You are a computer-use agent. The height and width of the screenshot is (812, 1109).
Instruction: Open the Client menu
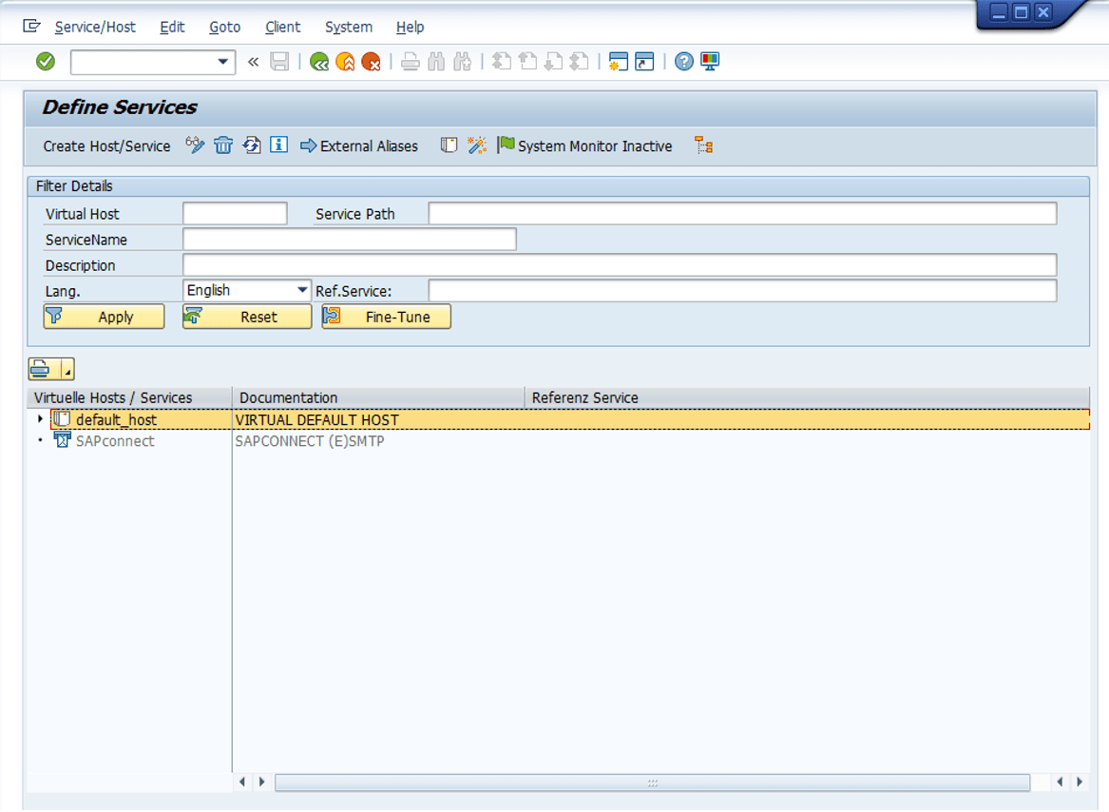tap(283, 27)
